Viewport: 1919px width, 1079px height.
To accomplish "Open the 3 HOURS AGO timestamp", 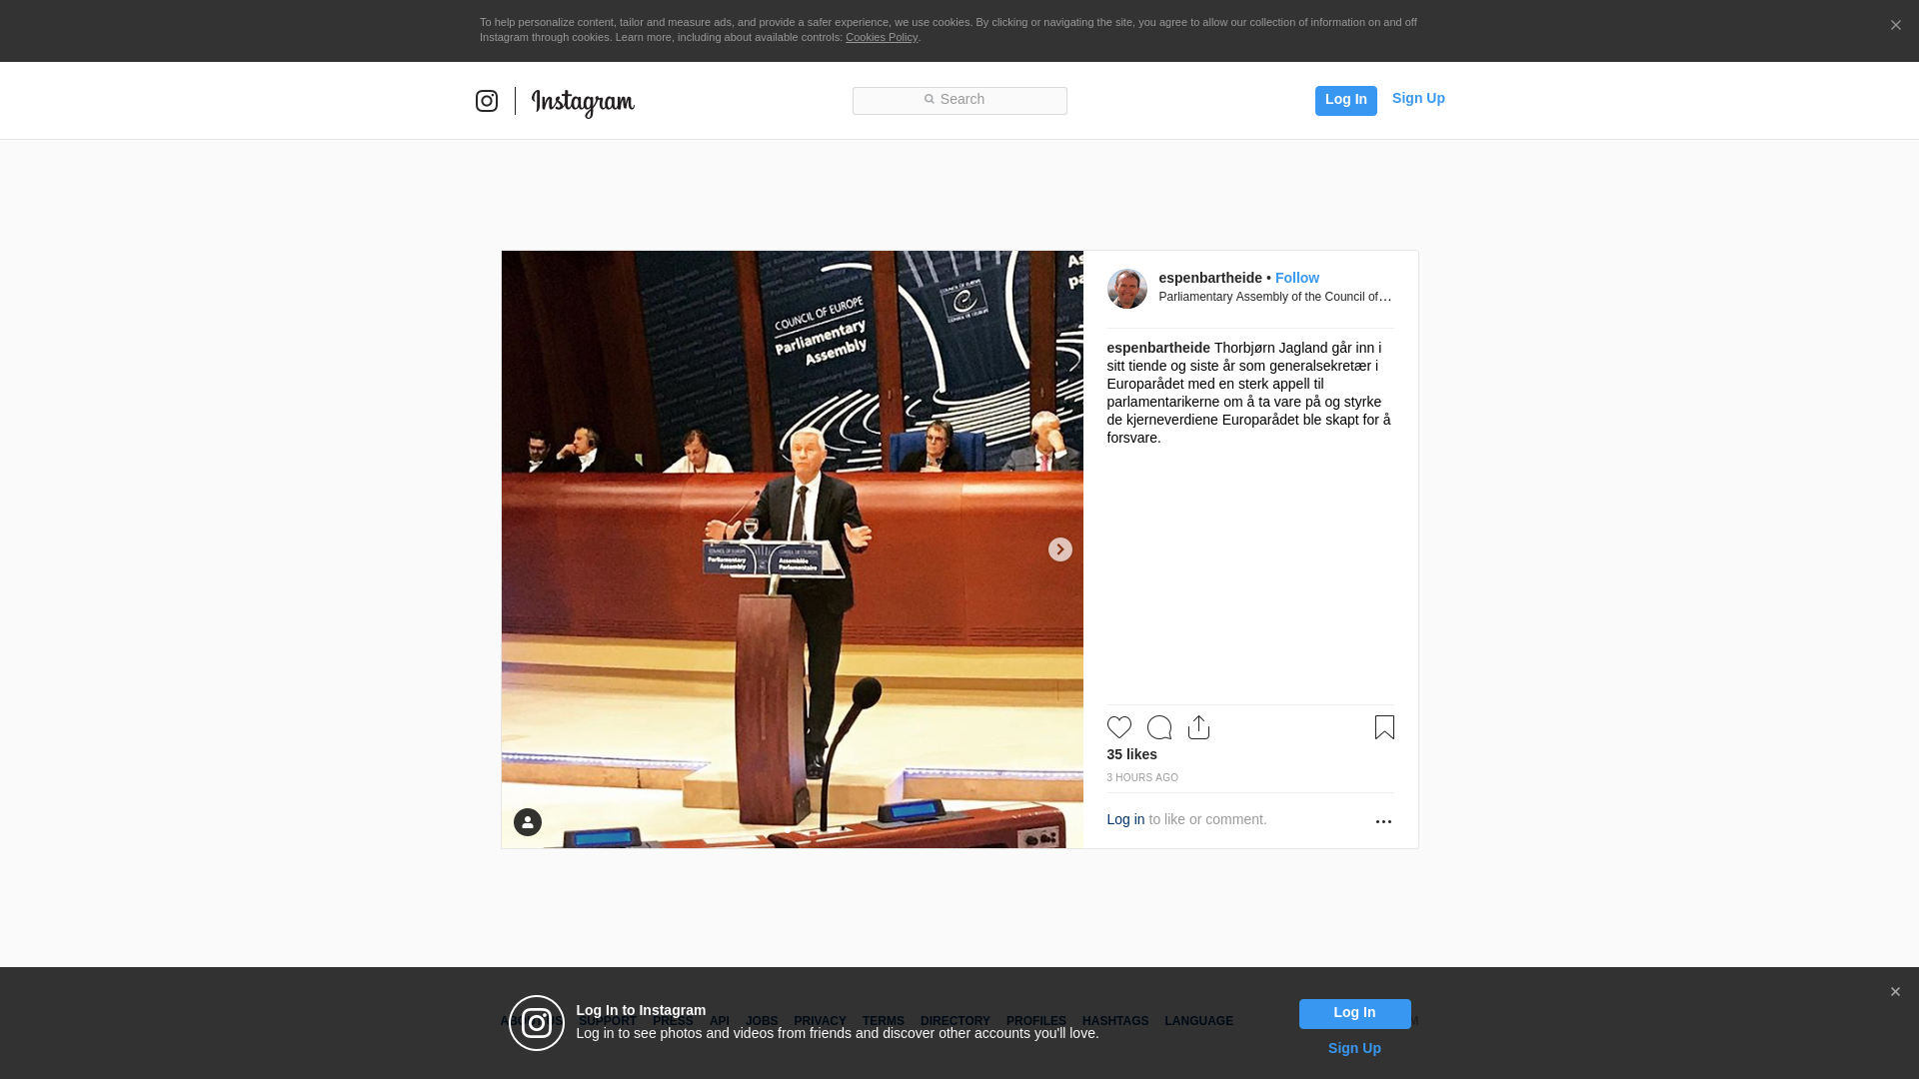I will tap(1142, 777).
